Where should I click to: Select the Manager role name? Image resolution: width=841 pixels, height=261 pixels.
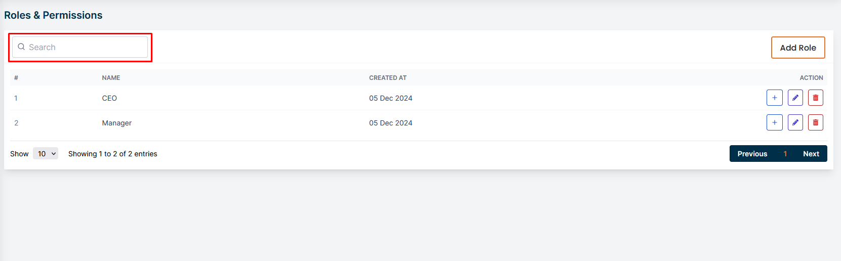(116, 123)
